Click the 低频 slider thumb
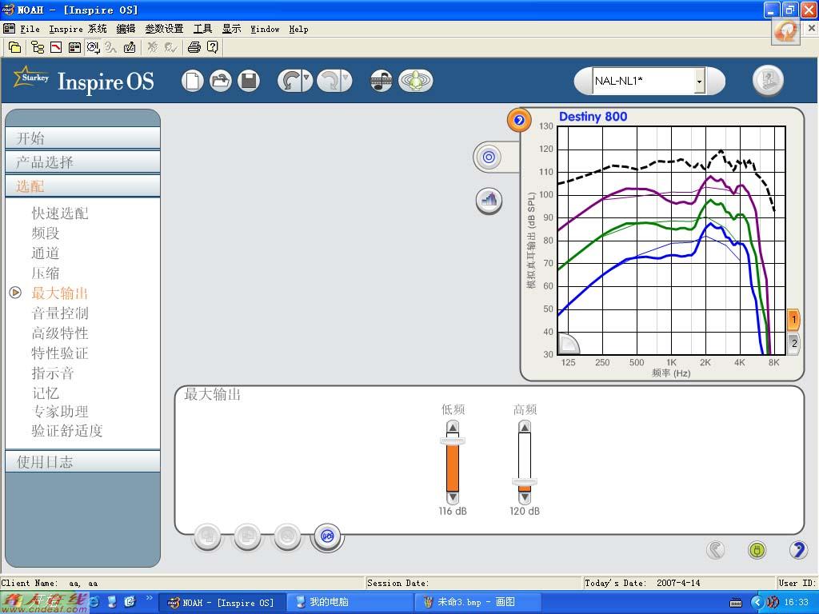The width and height of the screenshot is (819, 614). click(x=453, y=441)
